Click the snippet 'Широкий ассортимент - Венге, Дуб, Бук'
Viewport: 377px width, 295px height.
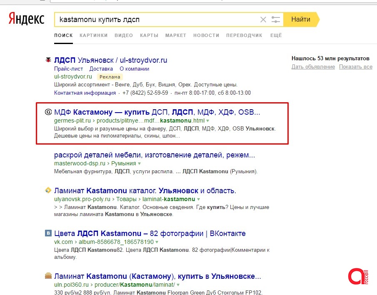tap(146, 85)
